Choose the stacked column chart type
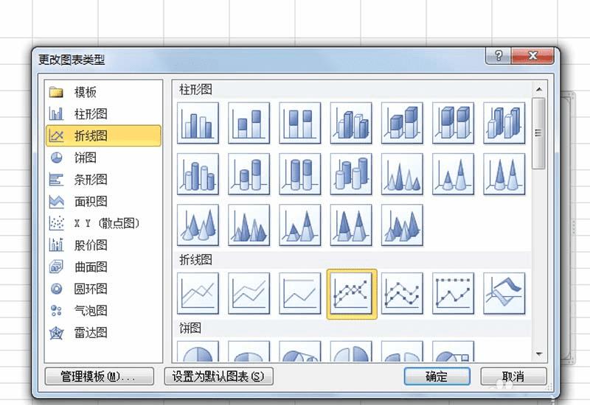This screenshot has height=405, width=590. point(249,123)
